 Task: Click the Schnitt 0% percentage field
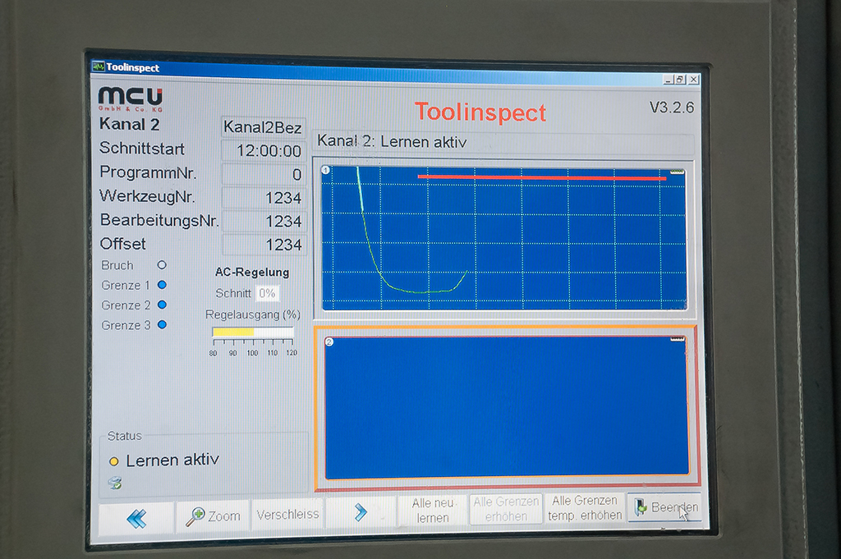pyautogui.click(x=267, y=293)
